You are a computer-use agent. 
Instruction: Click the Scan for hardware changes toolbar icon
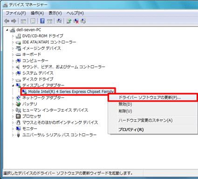pos(59,21)
